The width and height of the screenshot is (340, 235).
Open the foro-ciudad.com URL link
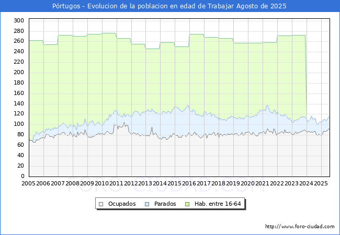tap(300, 227)
